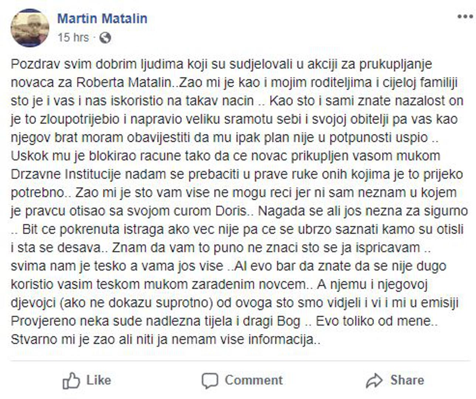This screenshot has height=399, width=476.
Task: Click Martin Matalin's profile picture
Action: (30, 28)
